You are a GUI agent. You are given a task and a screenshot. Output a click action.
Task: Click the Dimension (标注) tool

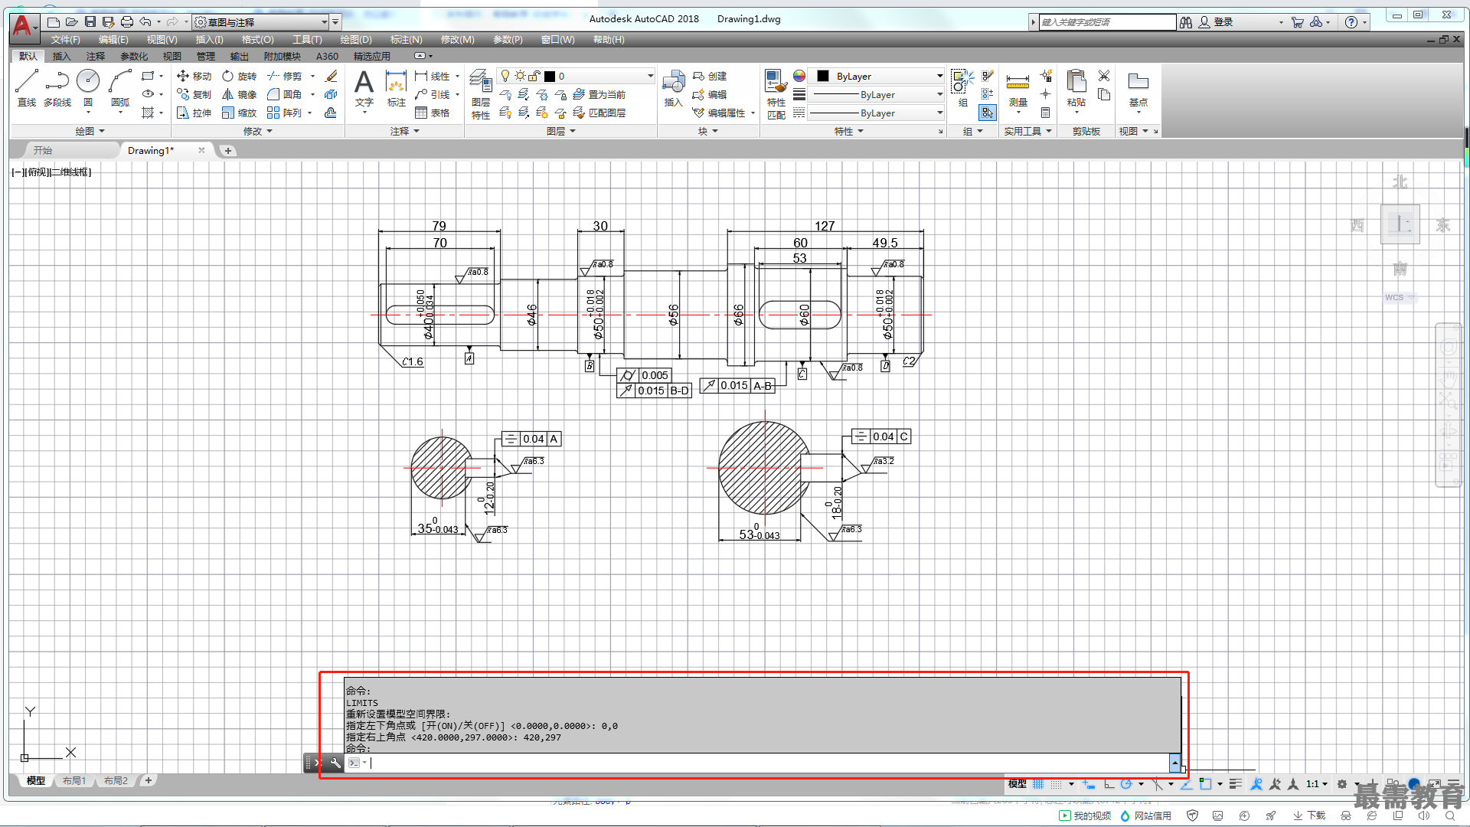[396, 88]
